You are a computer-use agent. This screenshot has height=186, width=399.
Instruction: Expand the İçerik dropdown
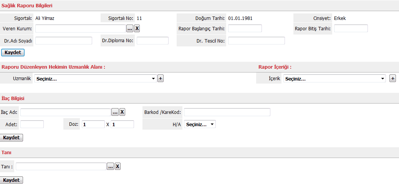(x=334, y=79)
